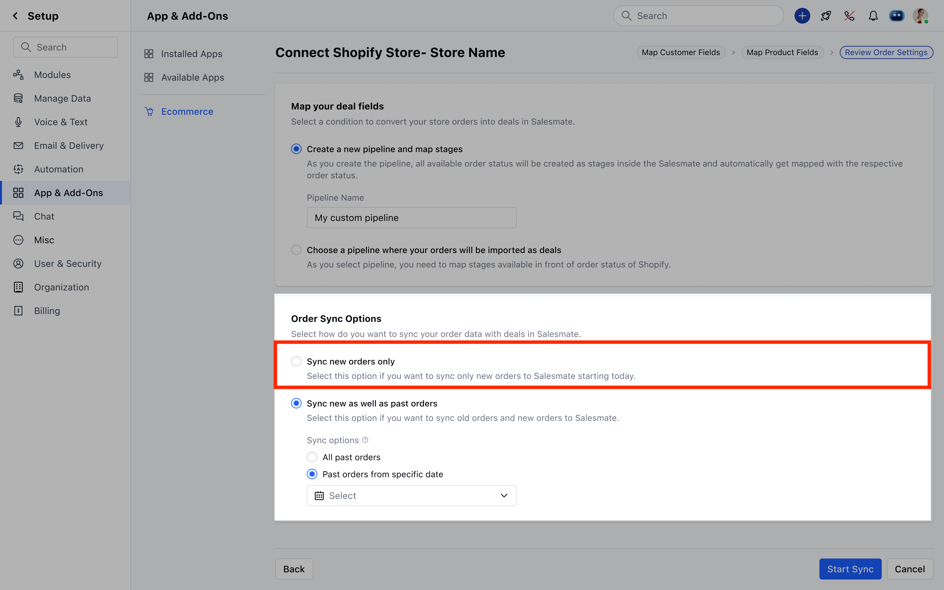This screenshot has width=944, height=590.
Task: Click the phone call icon in header
Action: tap(849, 16)
